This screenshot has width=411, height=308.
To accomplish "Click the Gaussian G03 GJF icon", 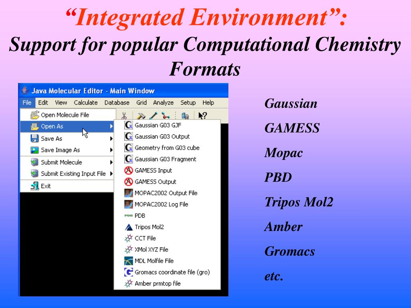I will point(128,125).
